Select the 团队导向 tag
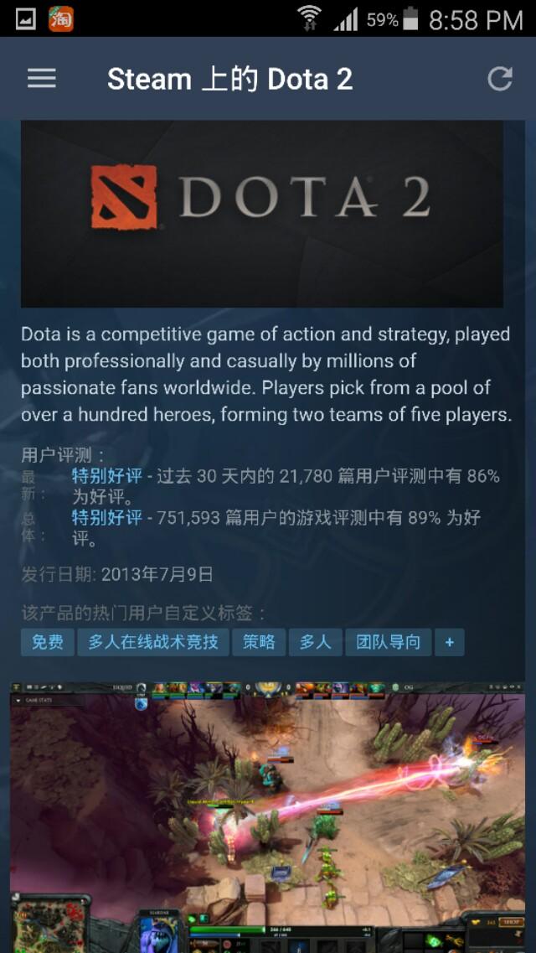The height and width of the screenshot is (953, 536). (x=388, y=642)
